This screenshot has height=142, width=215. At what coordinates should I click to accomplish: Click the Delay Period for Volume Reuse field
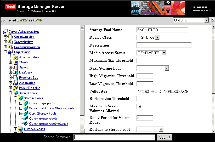[x=145, y=118]
